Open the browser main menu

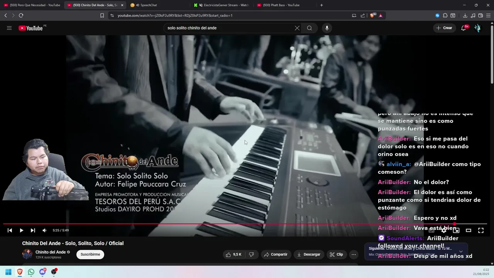pos(489,15)
